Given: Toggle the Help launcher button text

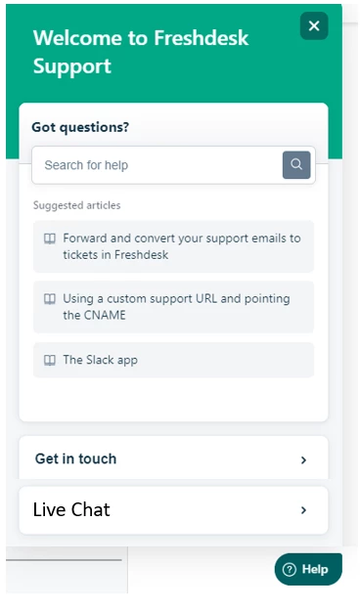Looking at the screenshot, I should 315,569.
